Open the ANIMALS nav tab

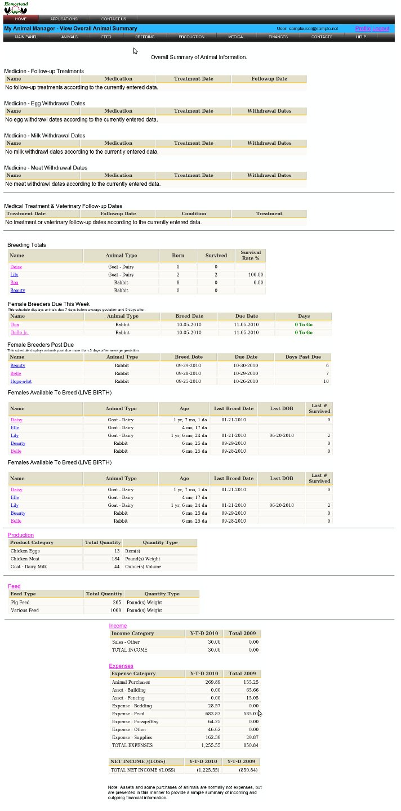pyautogui.click(x=69, y=37)
